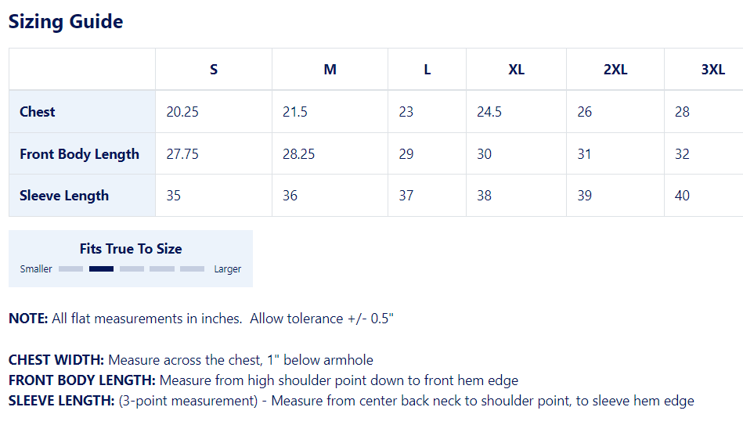This screenshot has width=743, height=425.
Task: Click the last fit segment next to Larger
Action: (192, 268)
